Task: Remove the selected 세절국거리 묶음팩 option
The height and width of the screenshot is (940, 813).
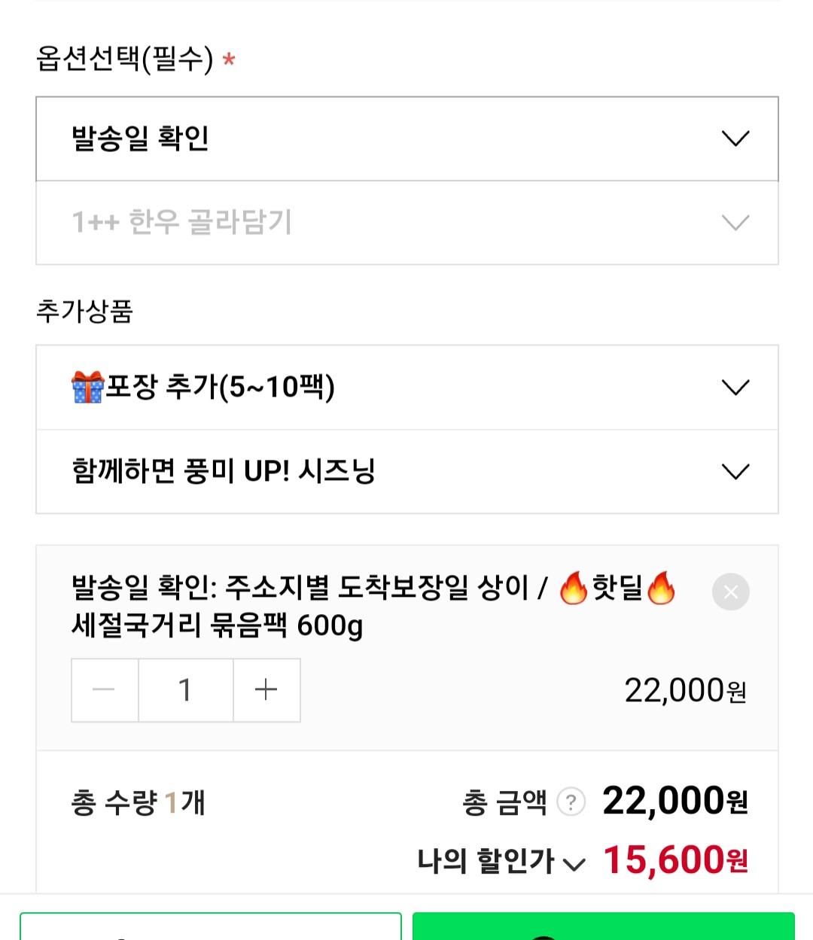Action: coord(730,592)
